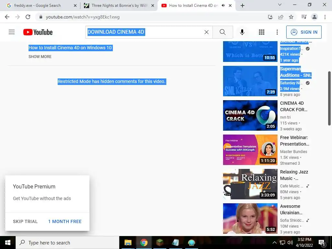
Task: Click the Master Bundles channel name
Action: tap(293, 152)
